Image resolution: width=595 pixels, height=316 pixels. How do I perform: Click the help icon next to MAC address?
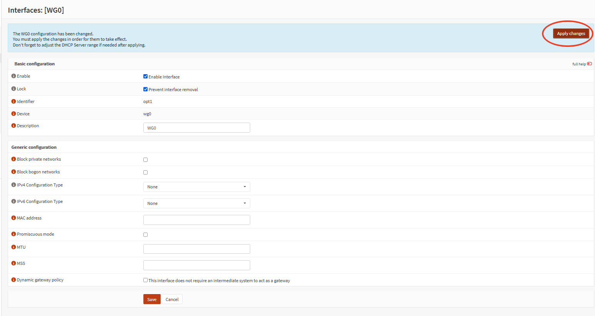(x=14, y=218)
